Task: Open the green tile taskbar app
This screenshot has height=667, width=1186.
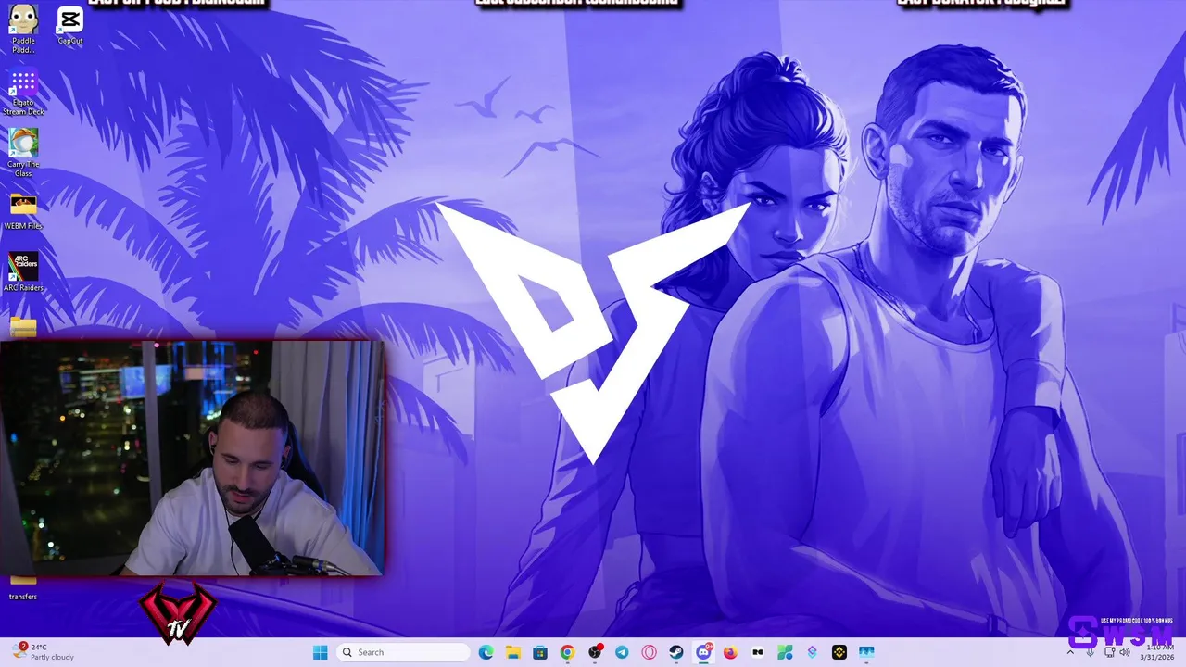Action: [785, 652]
